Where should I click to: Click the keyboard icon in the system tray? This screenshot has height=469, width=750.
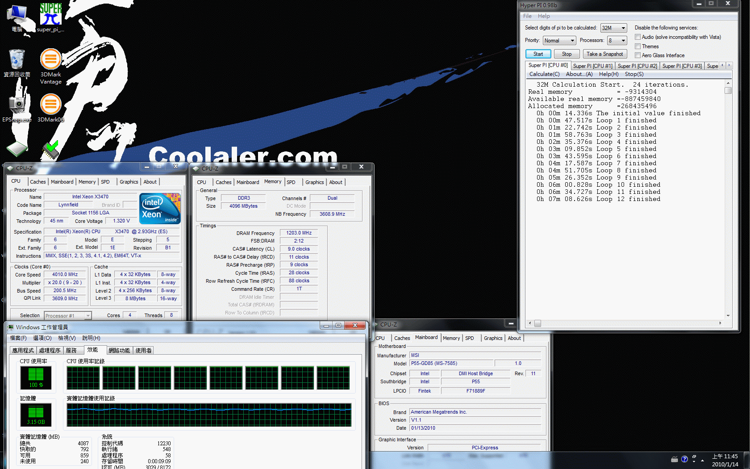tap(675, 460)
